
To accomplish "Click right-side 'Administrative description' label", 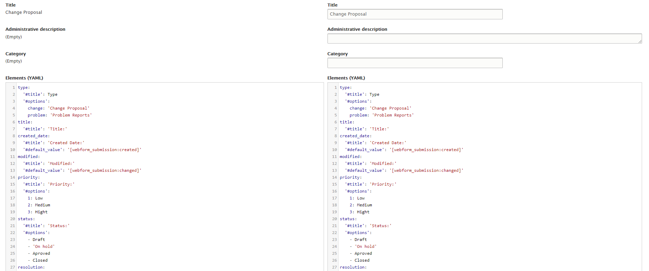I will click(357, 29).
